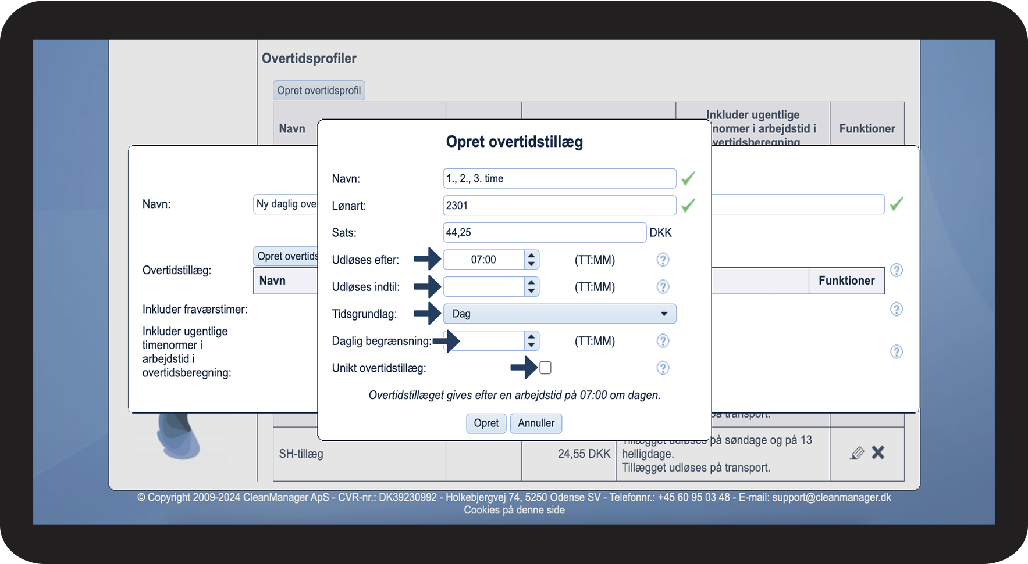Open help icon for Inkluder fraværstimer
The height and width of the screenshot is (564, 1028).
click(x=897, y=309)
